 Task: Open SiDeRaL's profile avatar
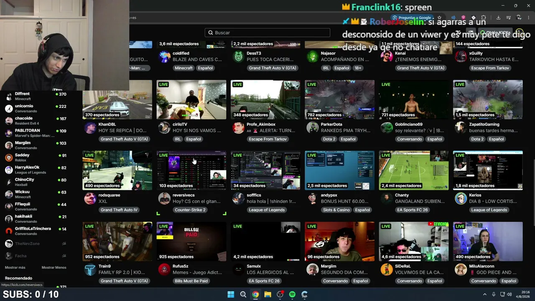tap(387, 269)
